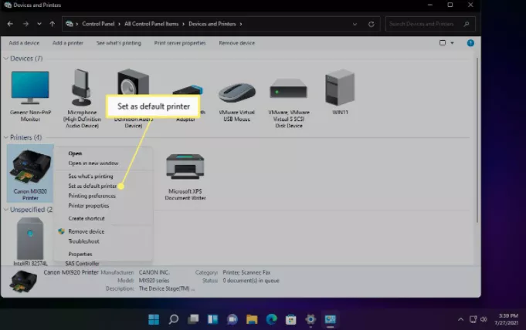
Task: Select the Intel(R) 82574L unspecified device
Action: click(30, 241)
